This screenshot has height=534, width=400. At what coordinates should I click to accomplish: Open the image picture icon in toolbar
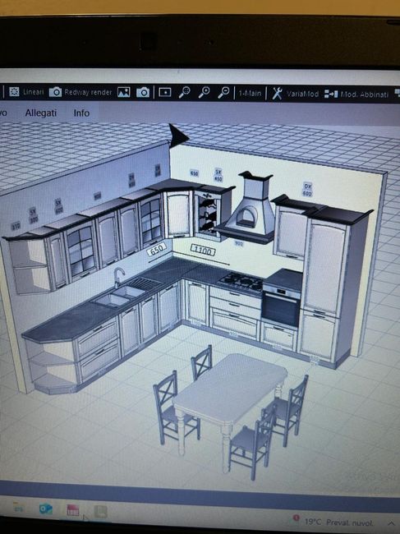pyautogui.click(x=123, y=92)
